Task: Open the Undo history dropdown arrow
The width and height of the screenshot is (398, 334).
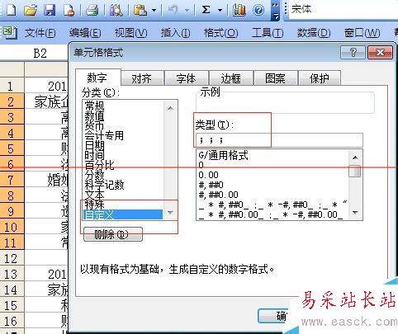Action: tap(187, 11)
